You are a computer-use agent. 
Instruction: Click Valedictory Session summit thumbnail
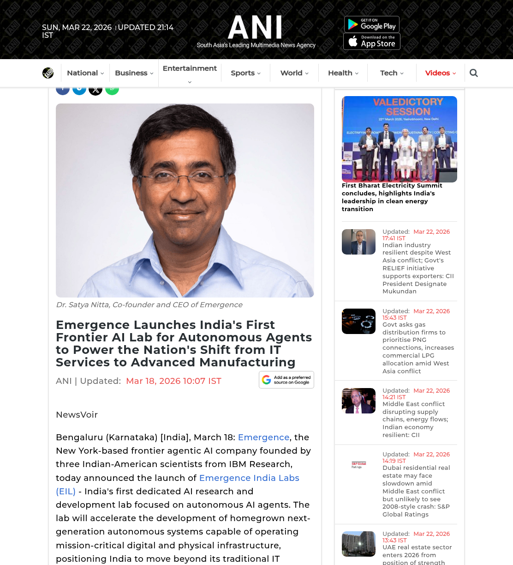[x=400, y=139]
